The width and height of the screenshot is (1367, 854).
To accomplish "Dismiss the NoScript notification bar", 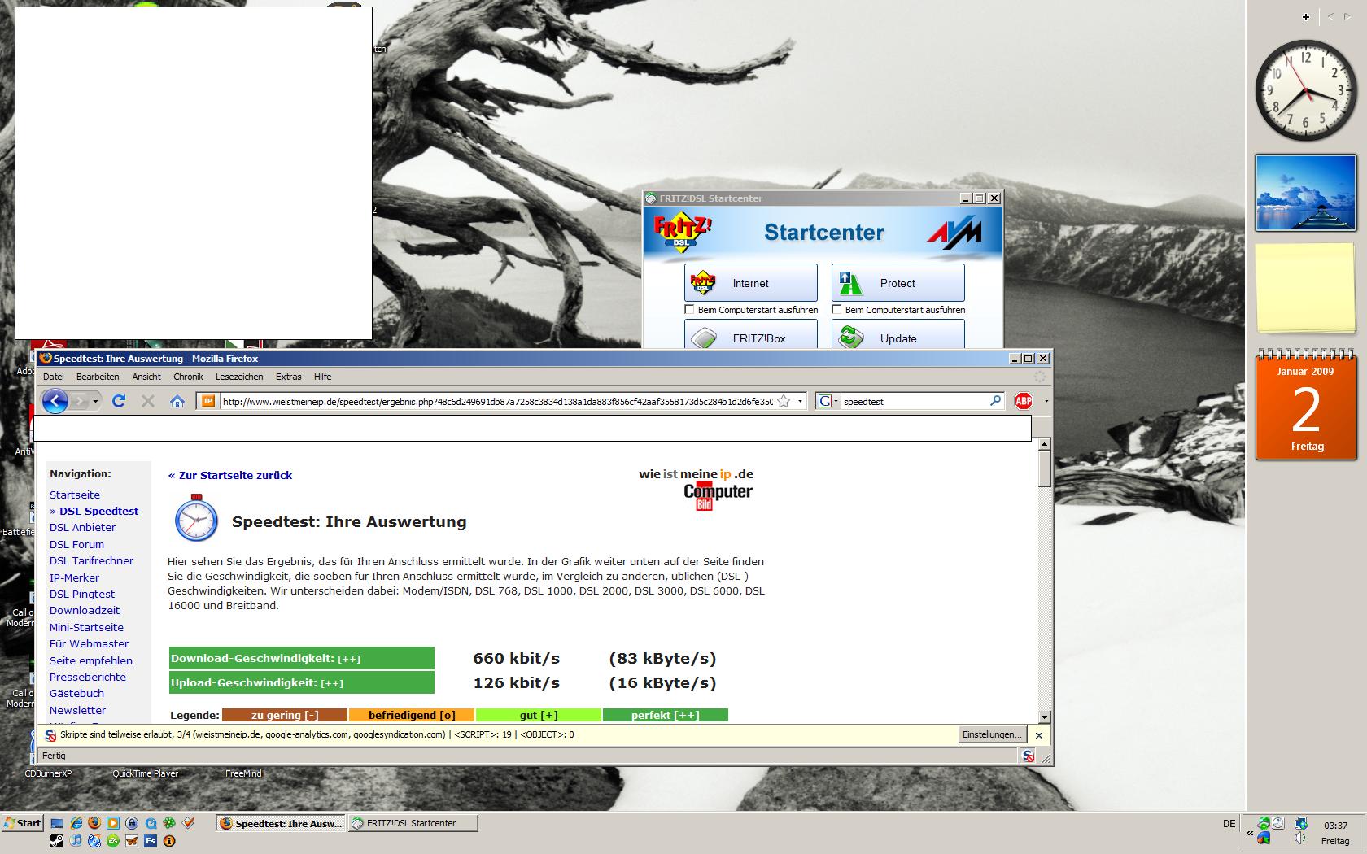I will (x=1038, y=734).
